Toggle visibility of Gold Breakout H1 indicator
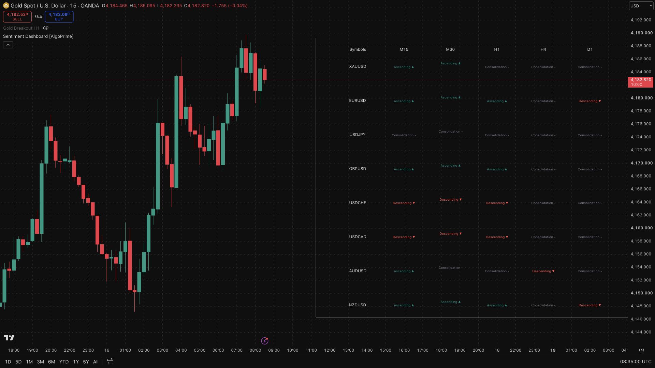The width and height of the screenshot is (655, 368). pos(46,28)
